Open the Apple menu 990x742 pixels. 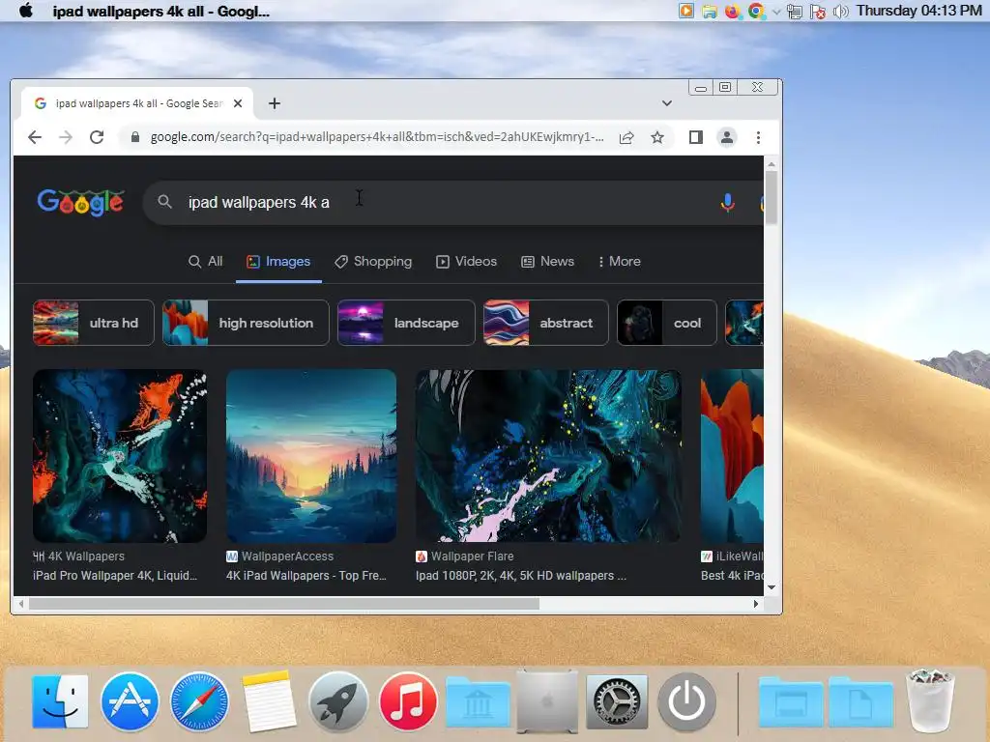tap(26, 11)
